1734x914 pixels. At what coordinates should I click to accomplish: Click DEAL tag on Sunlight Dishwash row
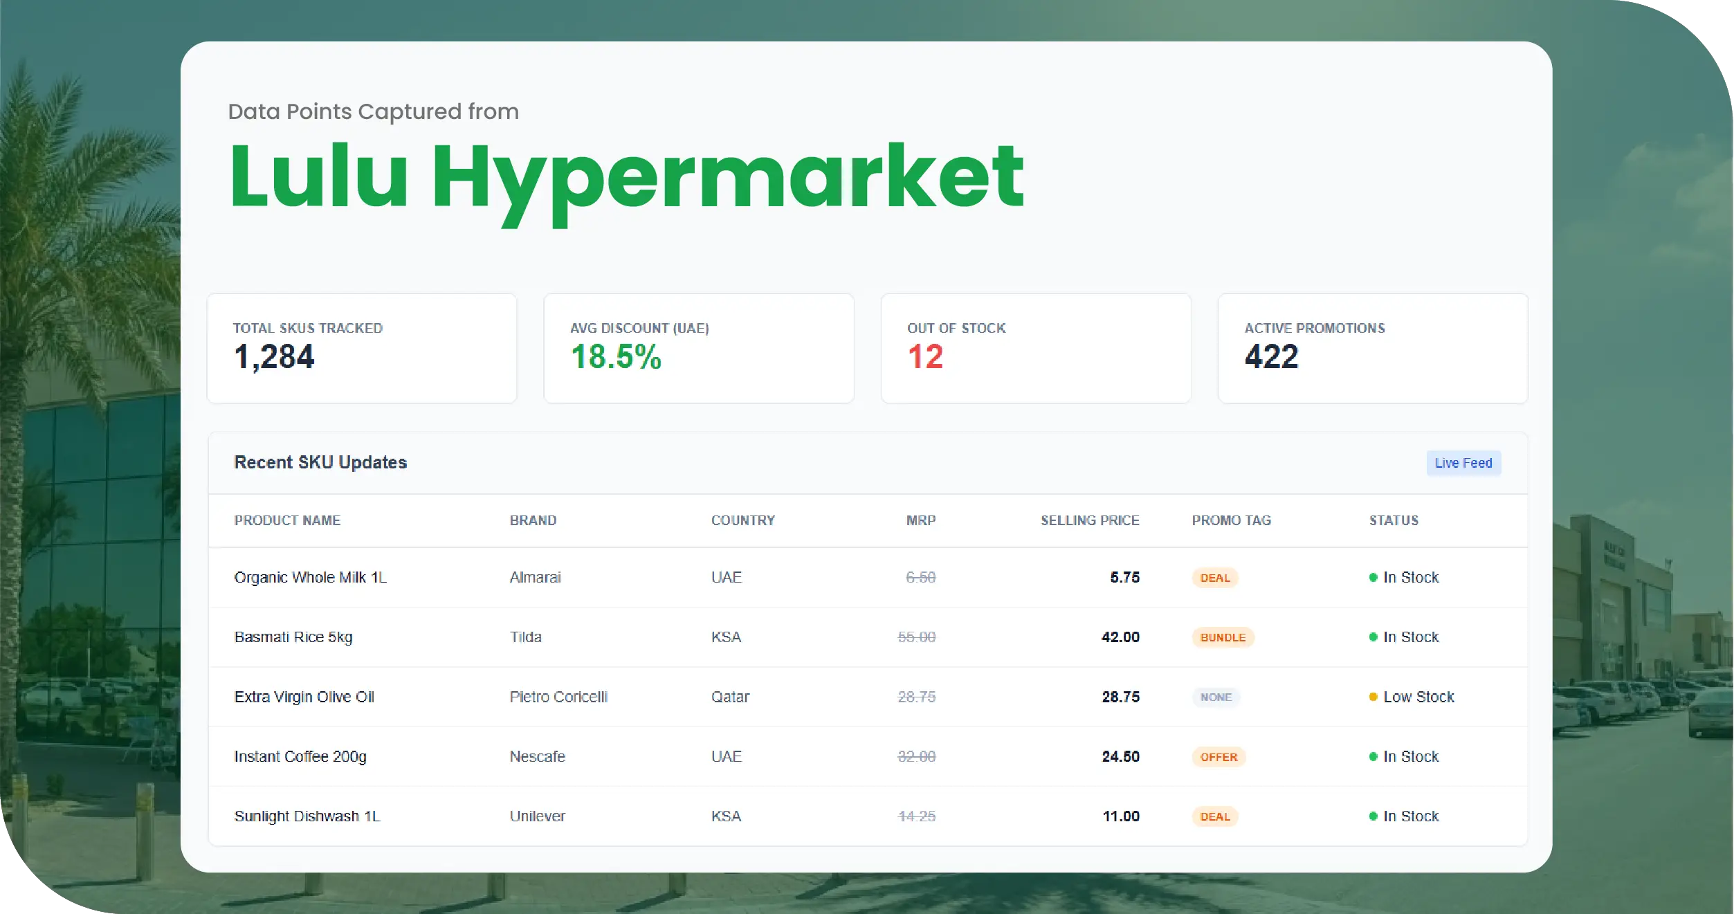[1214, 816]
